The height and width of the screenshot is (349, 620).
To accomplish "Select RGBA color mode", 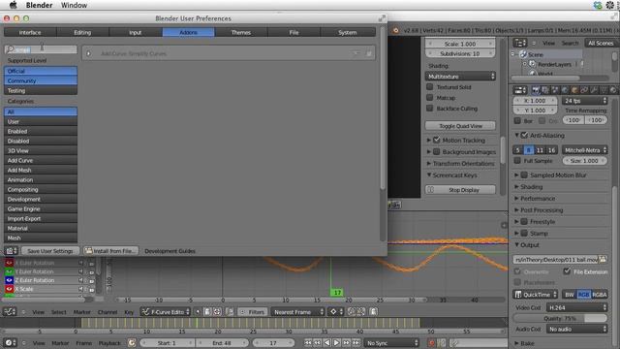I will pos(600,295).
